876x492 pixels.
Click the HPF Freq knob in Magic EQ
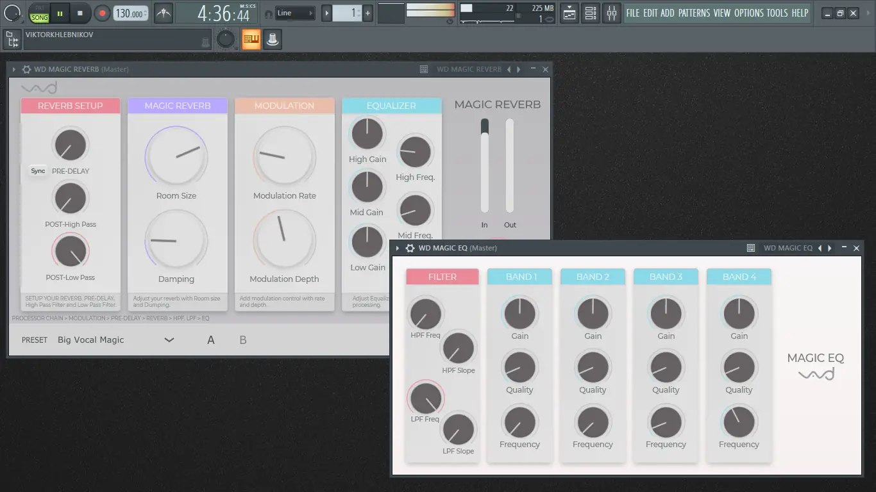click(425, 314)
